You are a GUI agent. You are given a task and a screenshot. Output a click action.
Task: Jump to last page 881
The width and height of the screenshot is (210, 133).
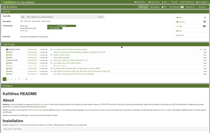[27, 79]
